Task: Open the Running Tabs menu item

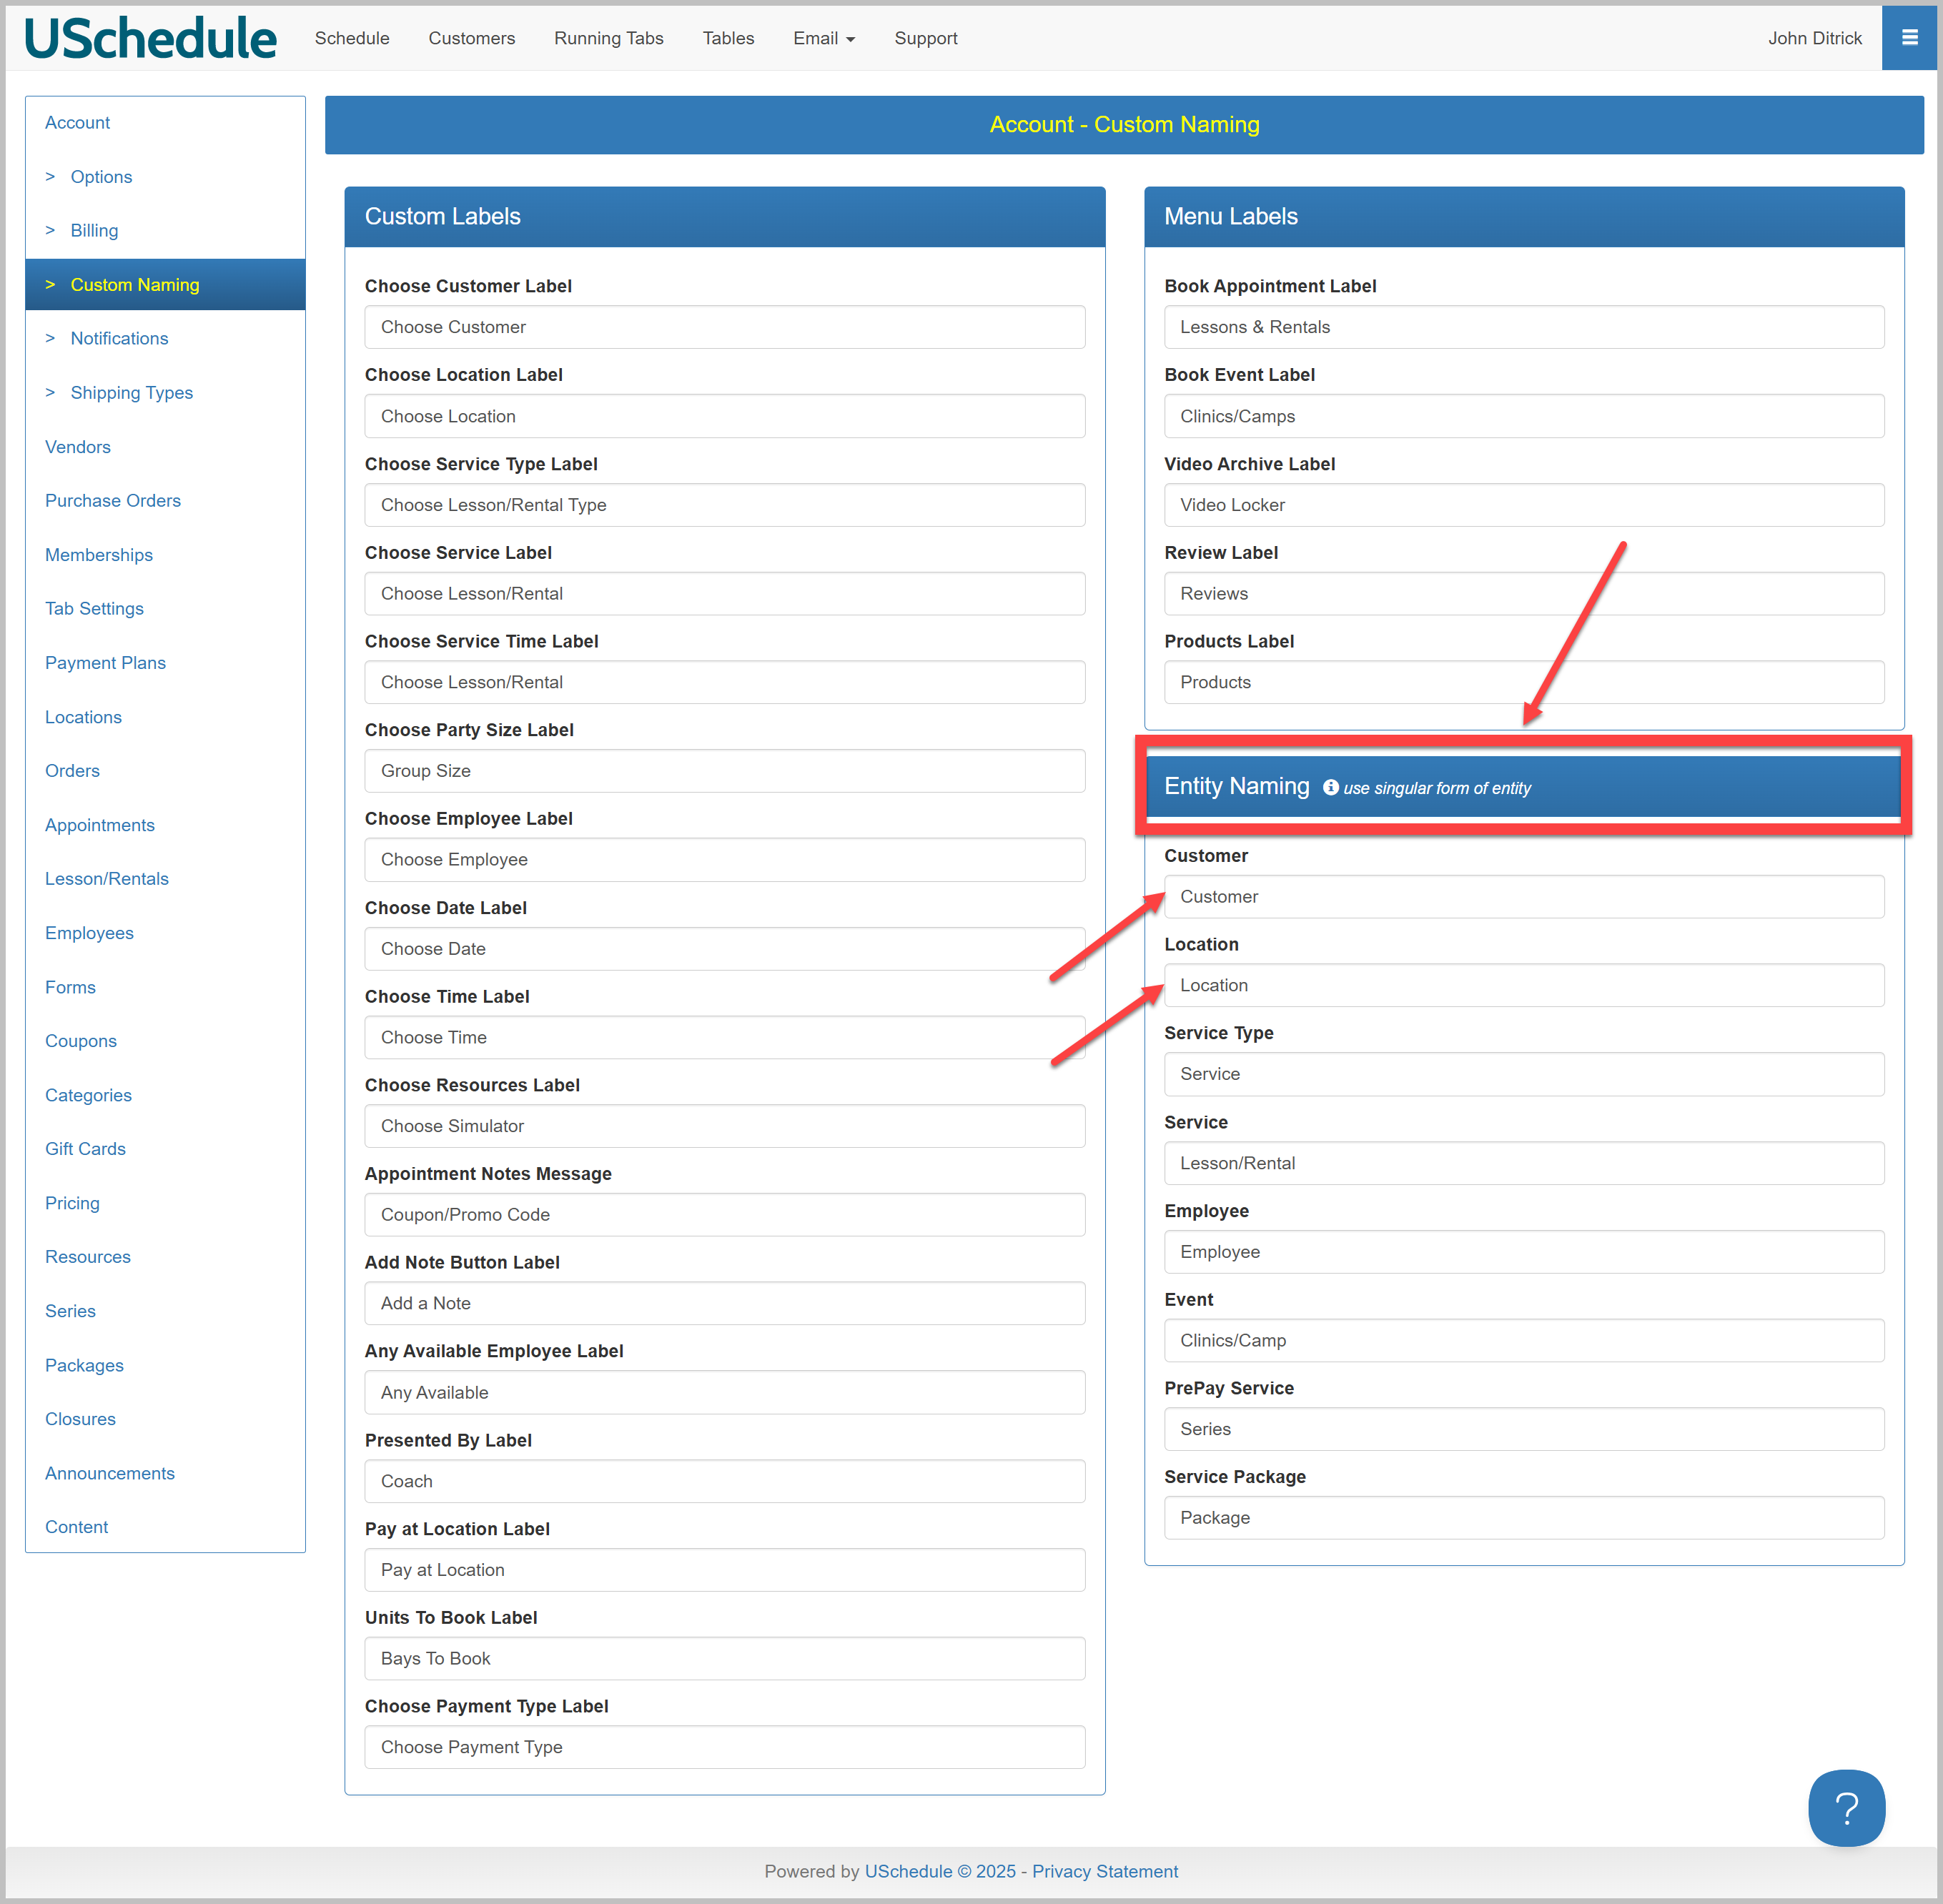Action: 608,38
